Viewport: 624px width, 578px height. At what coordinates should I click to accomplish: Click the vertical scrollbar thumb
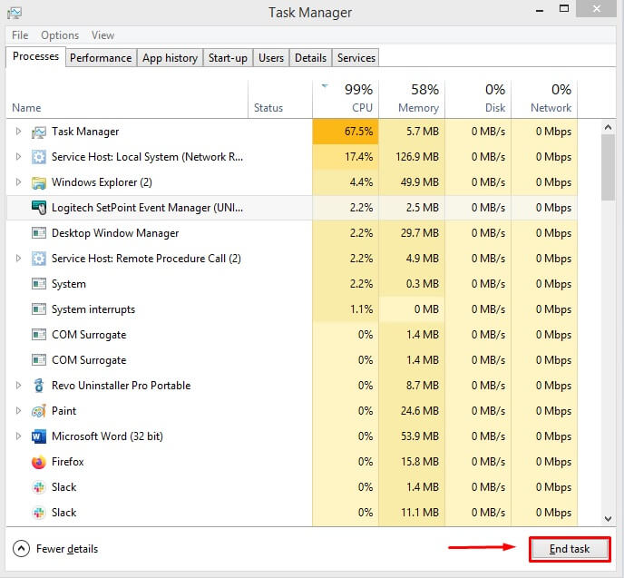point(608,168)
